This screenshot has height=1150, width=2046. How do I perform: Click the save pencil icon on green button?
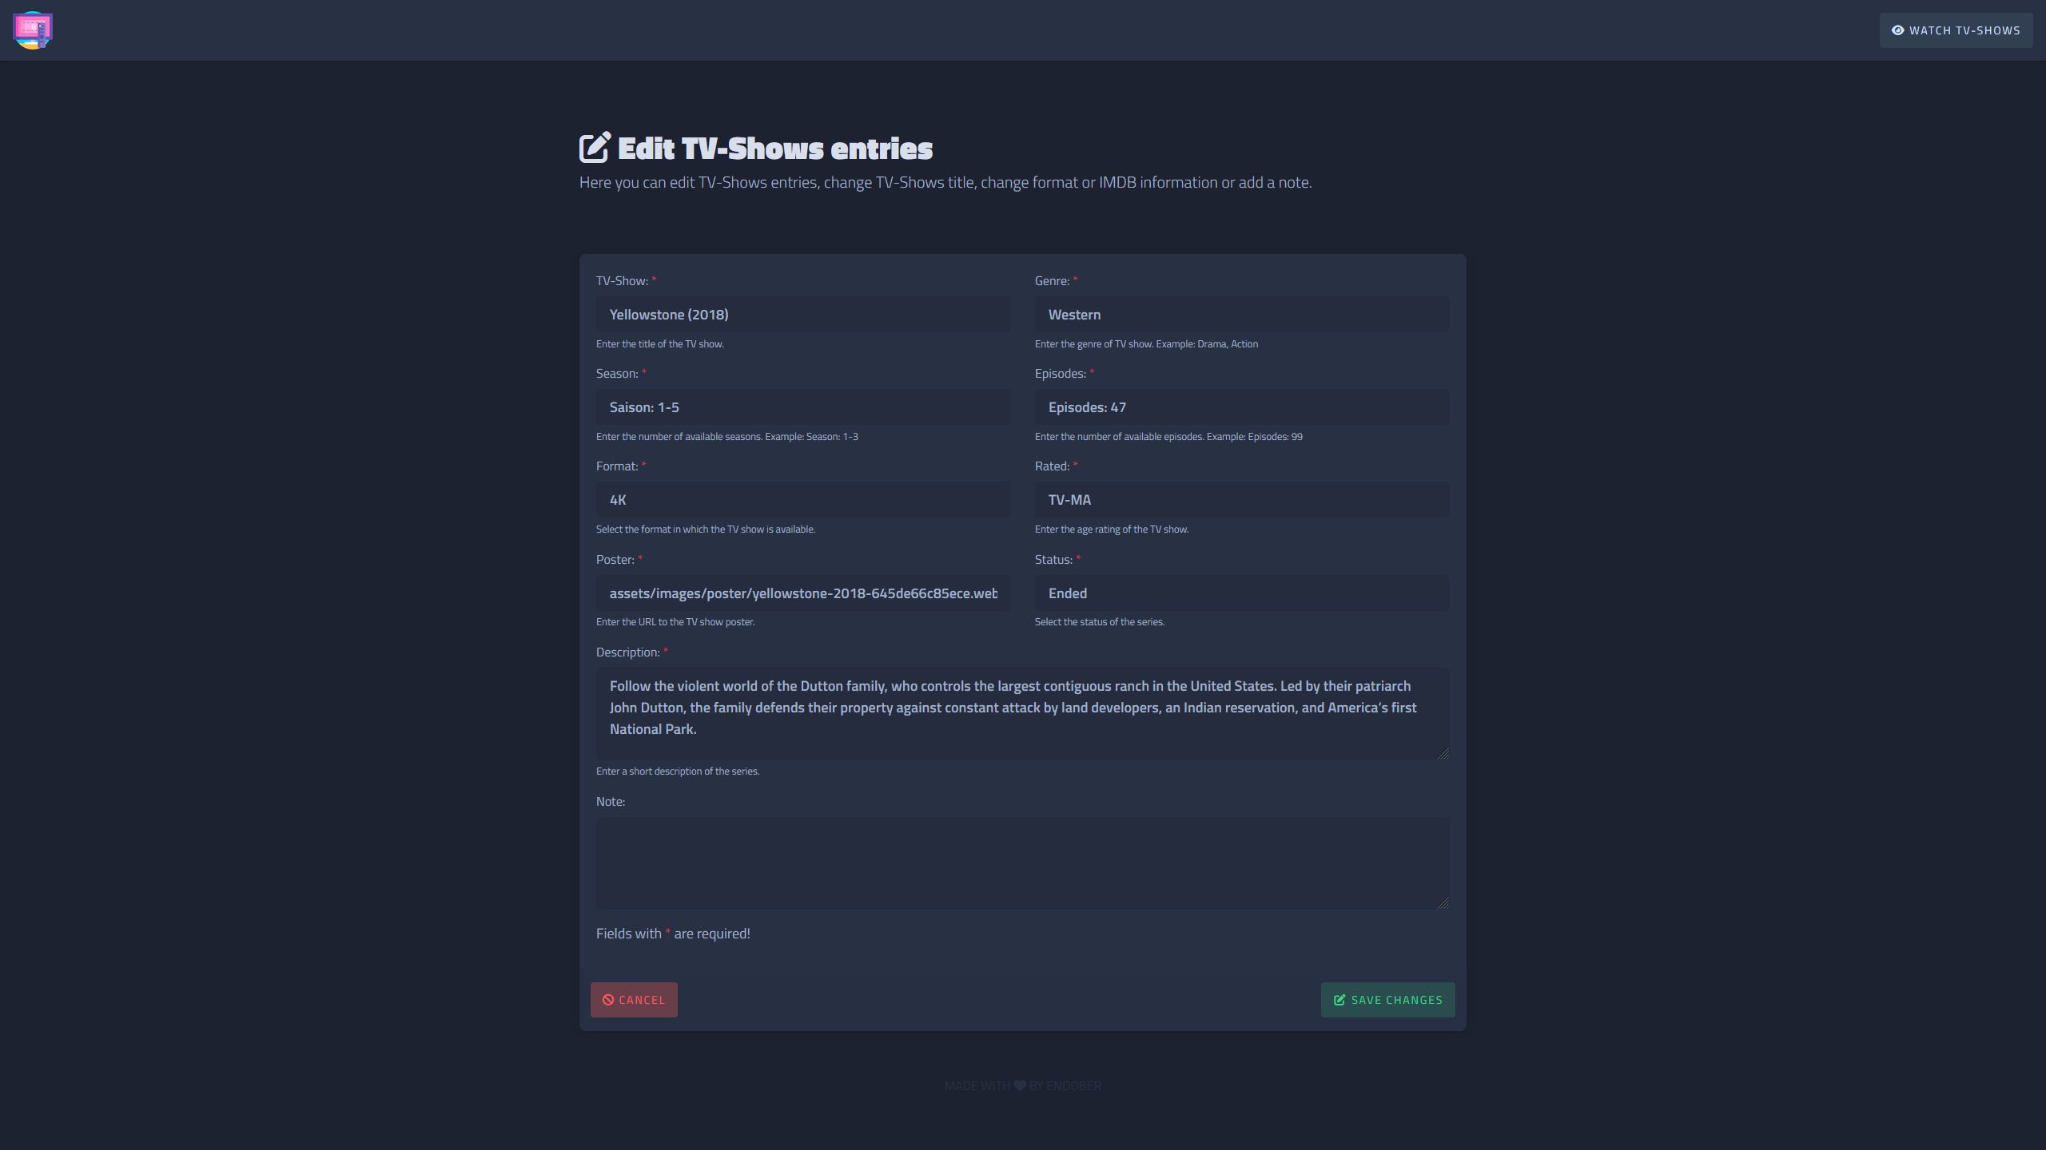click(1339, 1000)
